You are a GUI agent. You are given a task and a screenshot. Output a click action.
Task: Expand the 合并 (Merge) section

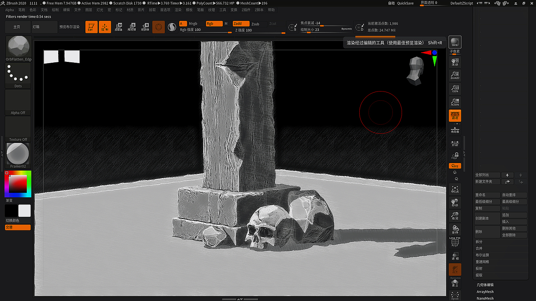[x=501, y=248]
